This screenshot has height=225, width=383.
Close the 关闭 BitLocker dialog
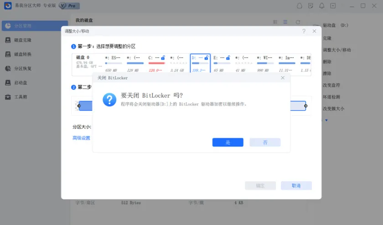[283, 78]
